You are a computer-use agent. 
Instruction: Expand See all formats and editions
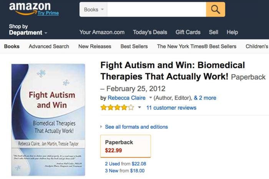[x=136, y=127]
